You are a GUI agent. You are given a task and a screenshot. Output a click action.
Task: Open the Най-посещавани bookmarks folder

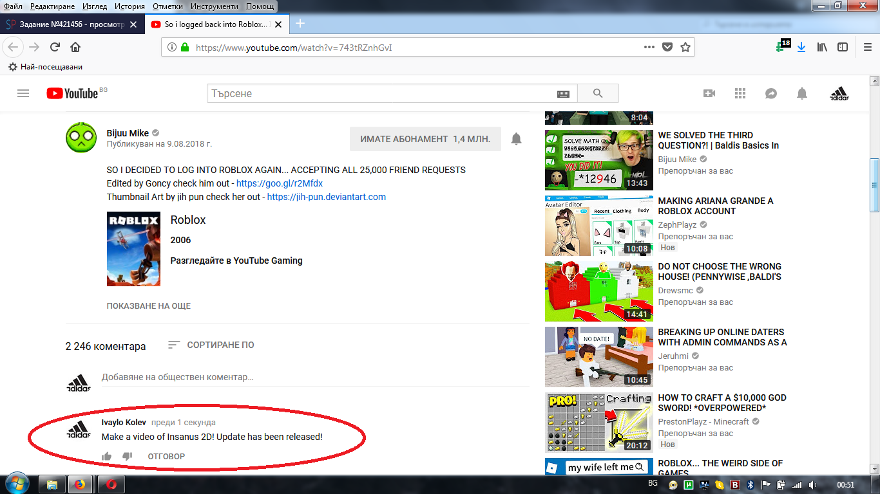pos(45,67)
